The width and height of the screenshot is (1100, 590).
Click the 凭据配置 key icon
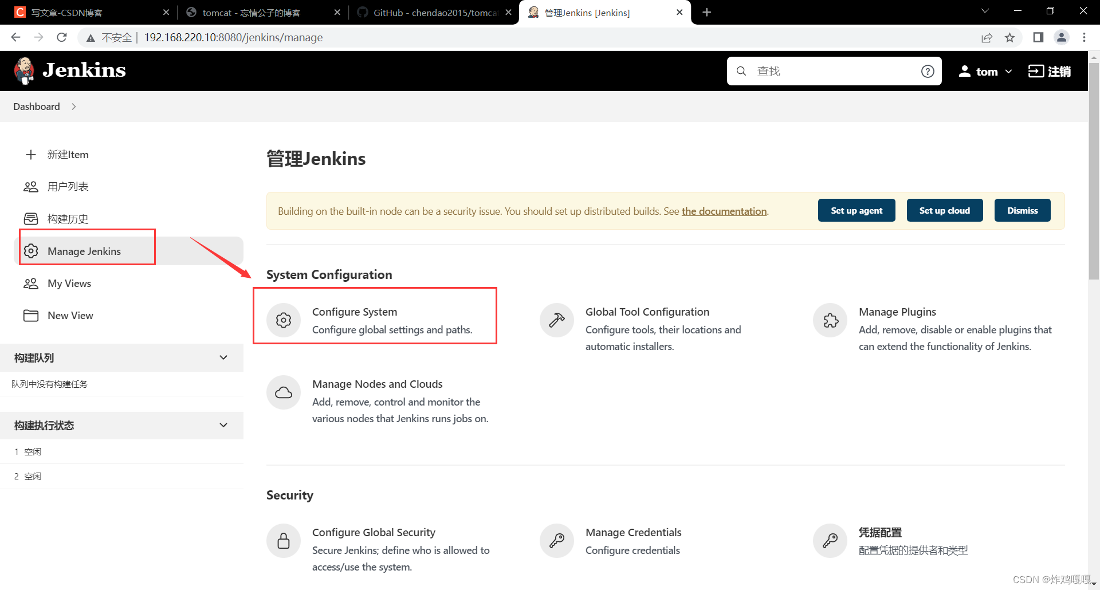pos(830,541)
